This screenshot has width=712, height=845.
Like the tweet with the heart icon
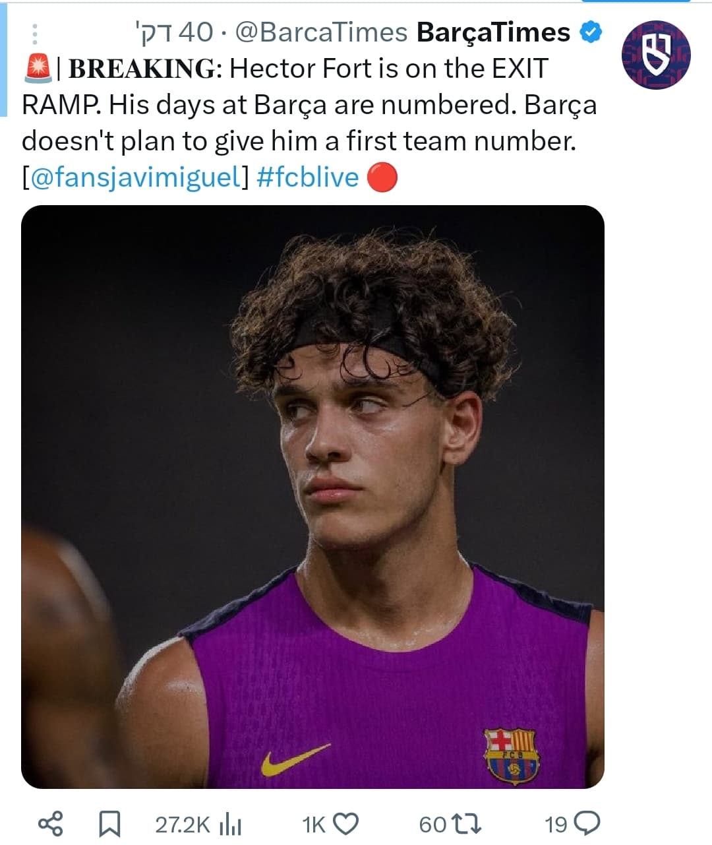[x=346, y=823]
